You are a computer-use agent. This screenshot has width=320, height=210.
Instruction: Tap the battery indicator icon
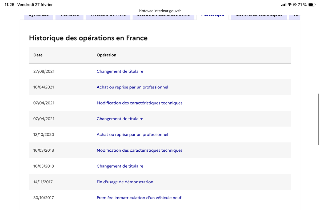pyautogui.click(x=312, y=5)
